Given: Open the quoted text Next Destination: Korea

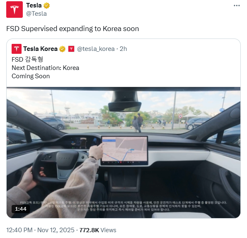Looking at the screenshot, I should pos(45,68).
